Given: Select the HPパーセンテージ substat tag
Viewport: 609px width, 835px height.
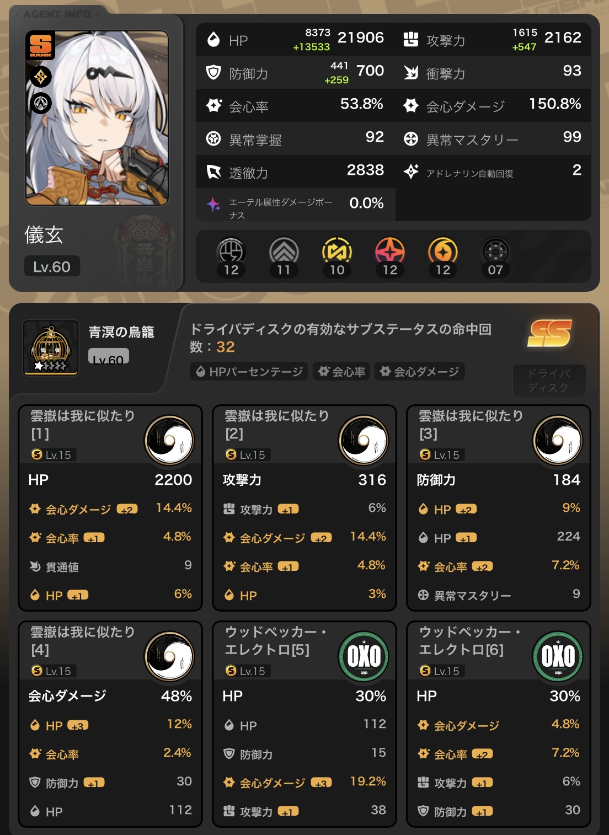Looking at the screenshot, I should 250,372.
